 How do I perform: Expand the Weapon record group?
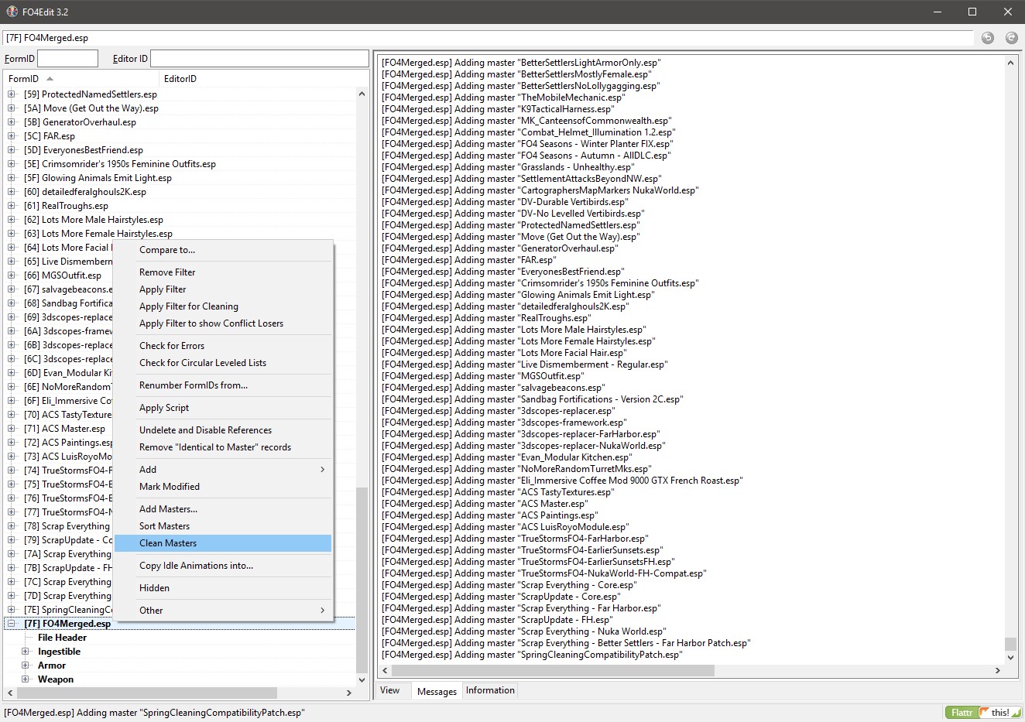click(26, 679)
